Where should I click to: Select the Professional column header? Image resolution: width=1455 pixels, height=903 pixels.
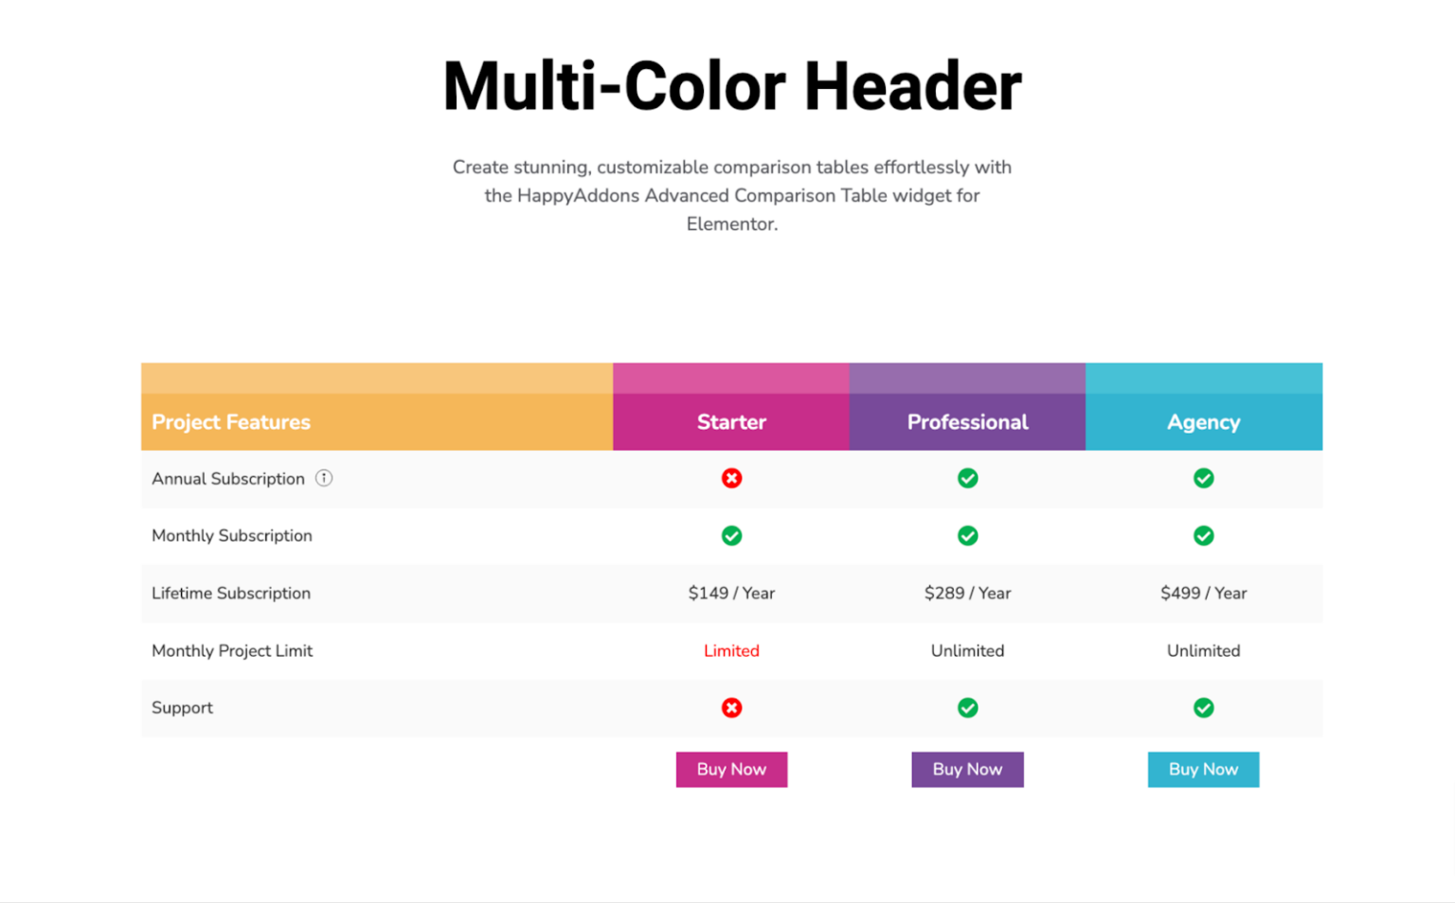click(967, 422)
